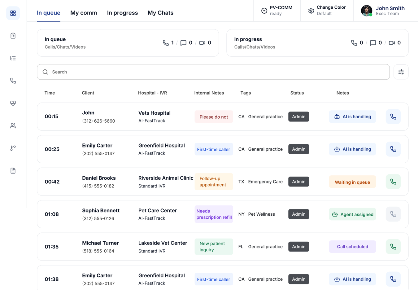Click the Hospital - IVR column header
418x290 pixels.
[x=152, y=93]
